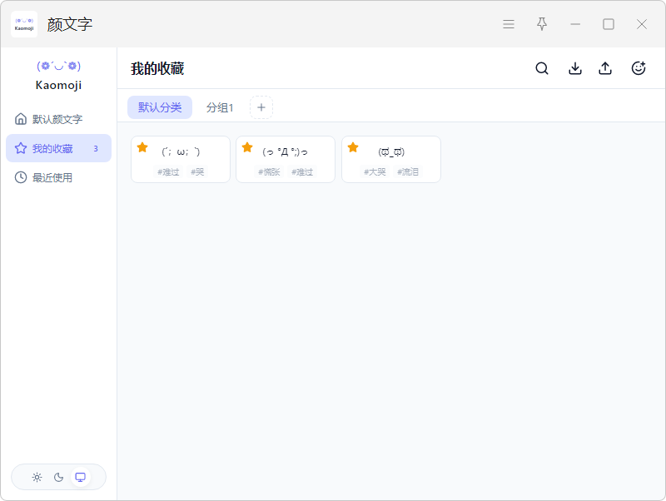Image resolution: width=666 pixels, height=501 pixels.
Task: Click the Kaomoji app logo in title bar
Action: coord(24,24)
